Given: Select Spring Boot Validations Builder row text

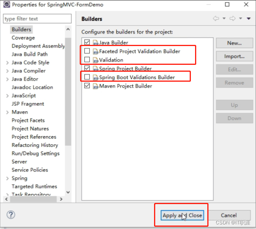Looking at the screenshot, I should (137, 77).
